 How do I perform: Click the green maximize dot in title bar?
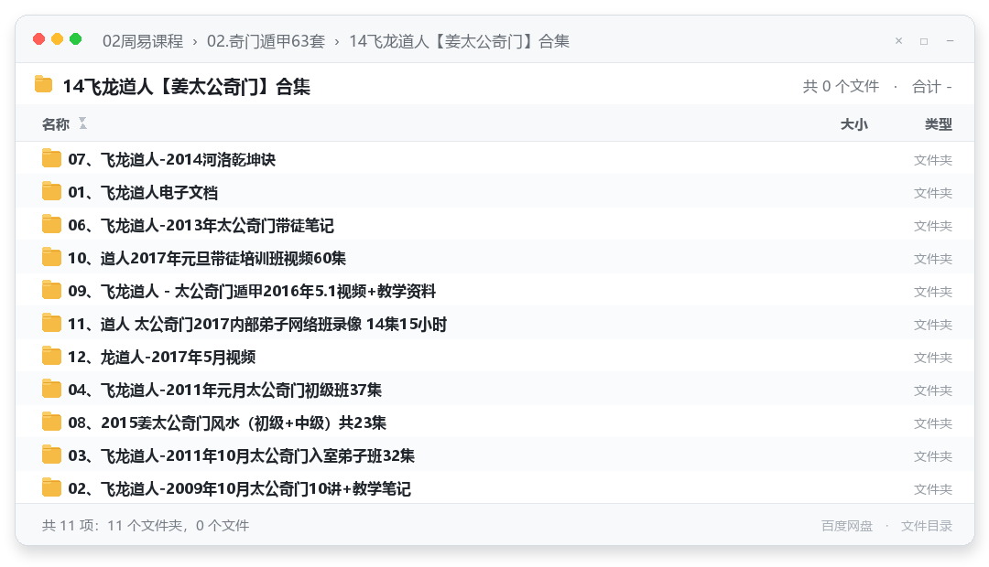click(x=76, y=39)
